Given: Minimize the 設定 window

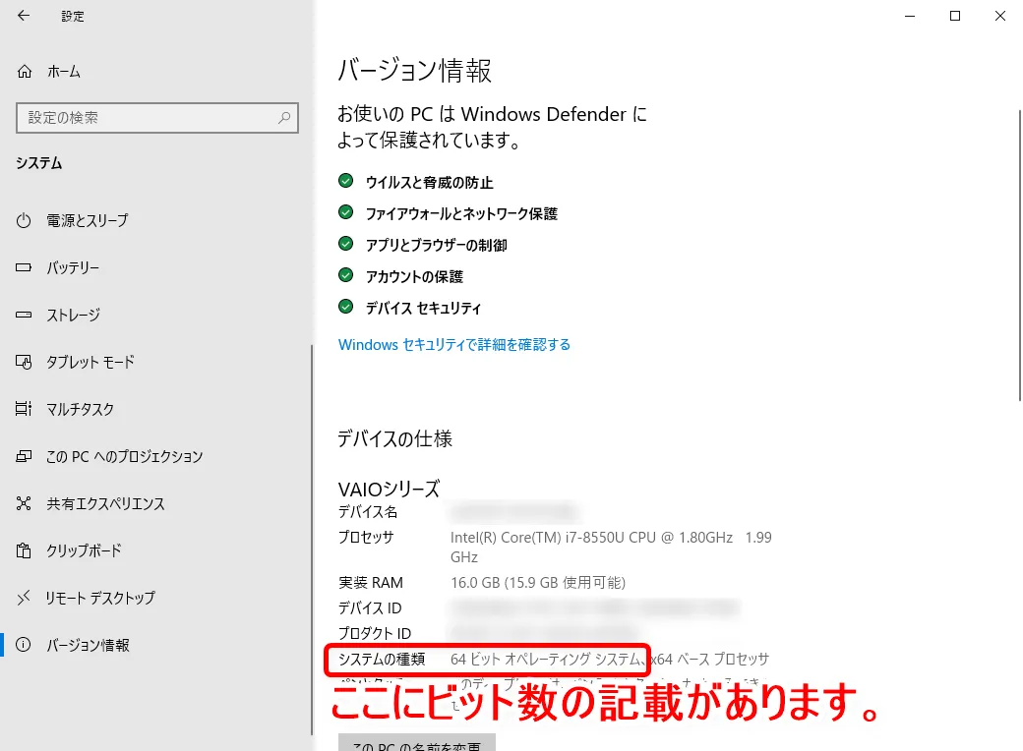Looking at the screenshot, I should tap(910, 16).
